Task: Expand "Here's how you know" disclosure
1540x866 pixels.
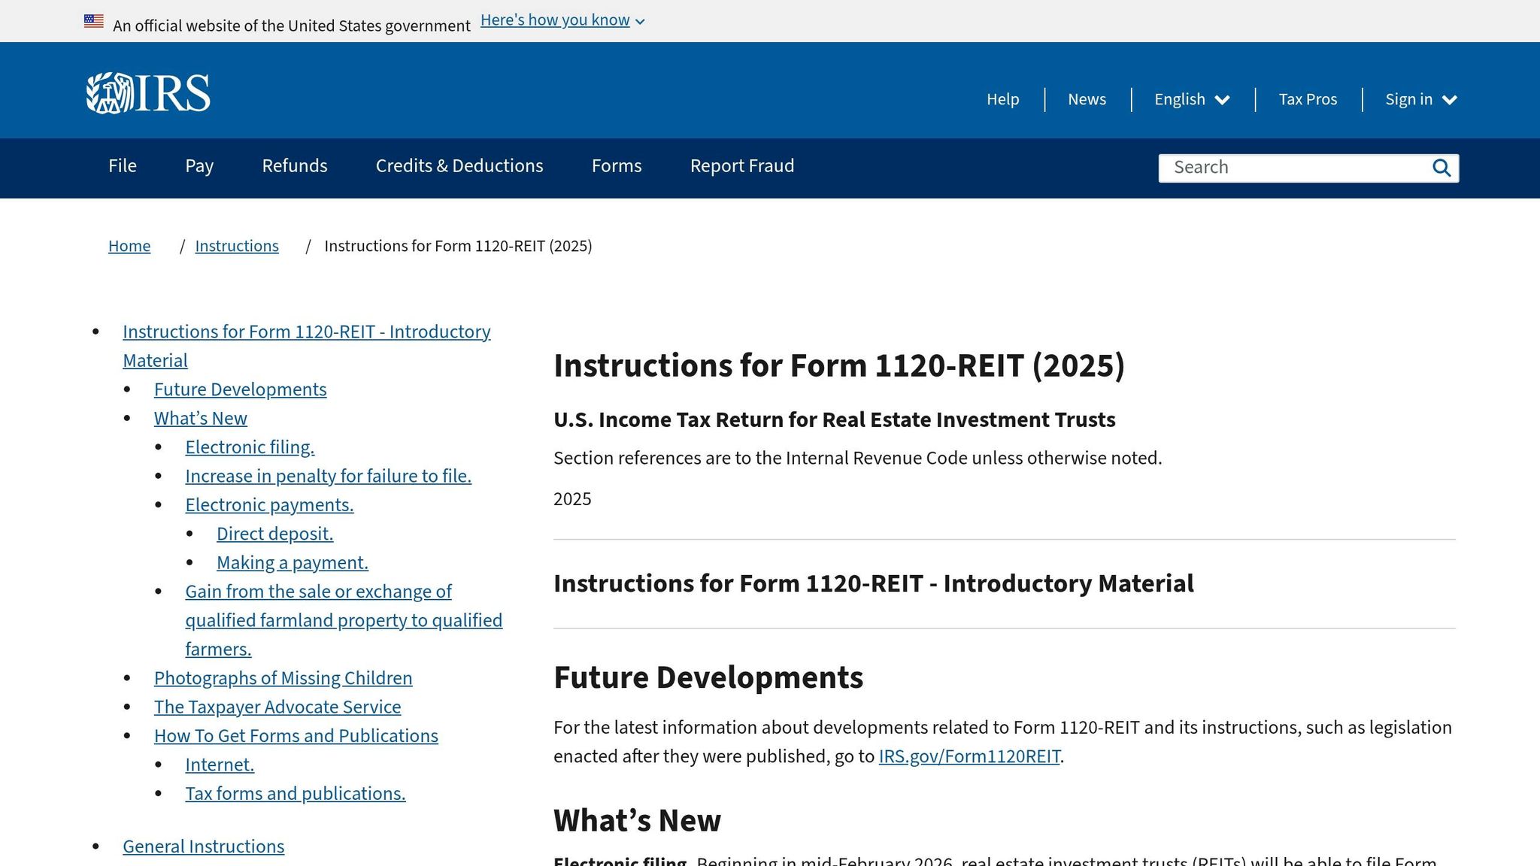Action: 562,20
